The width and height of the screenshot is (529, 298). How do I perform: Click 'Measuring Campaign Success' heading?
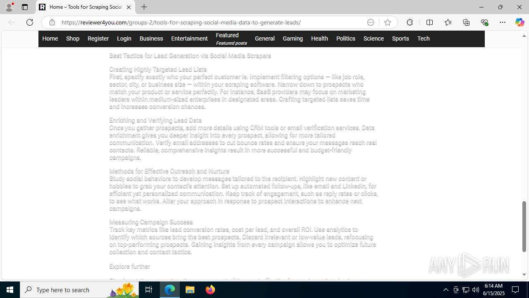coord(151,222)
